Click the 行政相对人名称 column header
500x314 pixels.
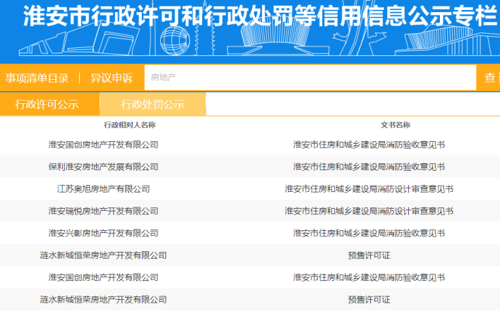130,125
